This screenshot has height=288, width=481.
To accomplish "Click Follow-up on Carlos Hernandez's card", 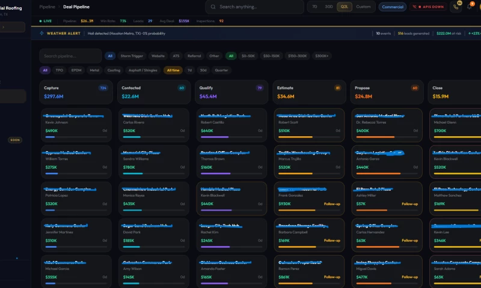I will (409, 241).
